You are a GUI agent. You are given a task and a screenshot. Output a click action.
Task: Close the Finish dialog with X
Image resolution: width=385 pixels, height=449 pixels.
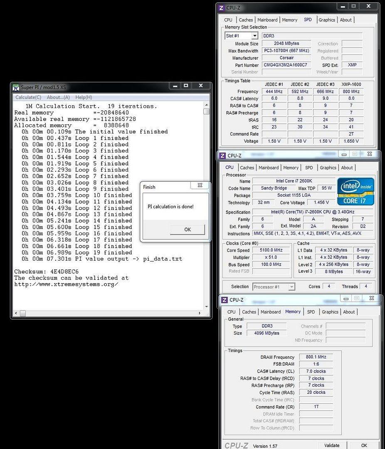[200, 185]
